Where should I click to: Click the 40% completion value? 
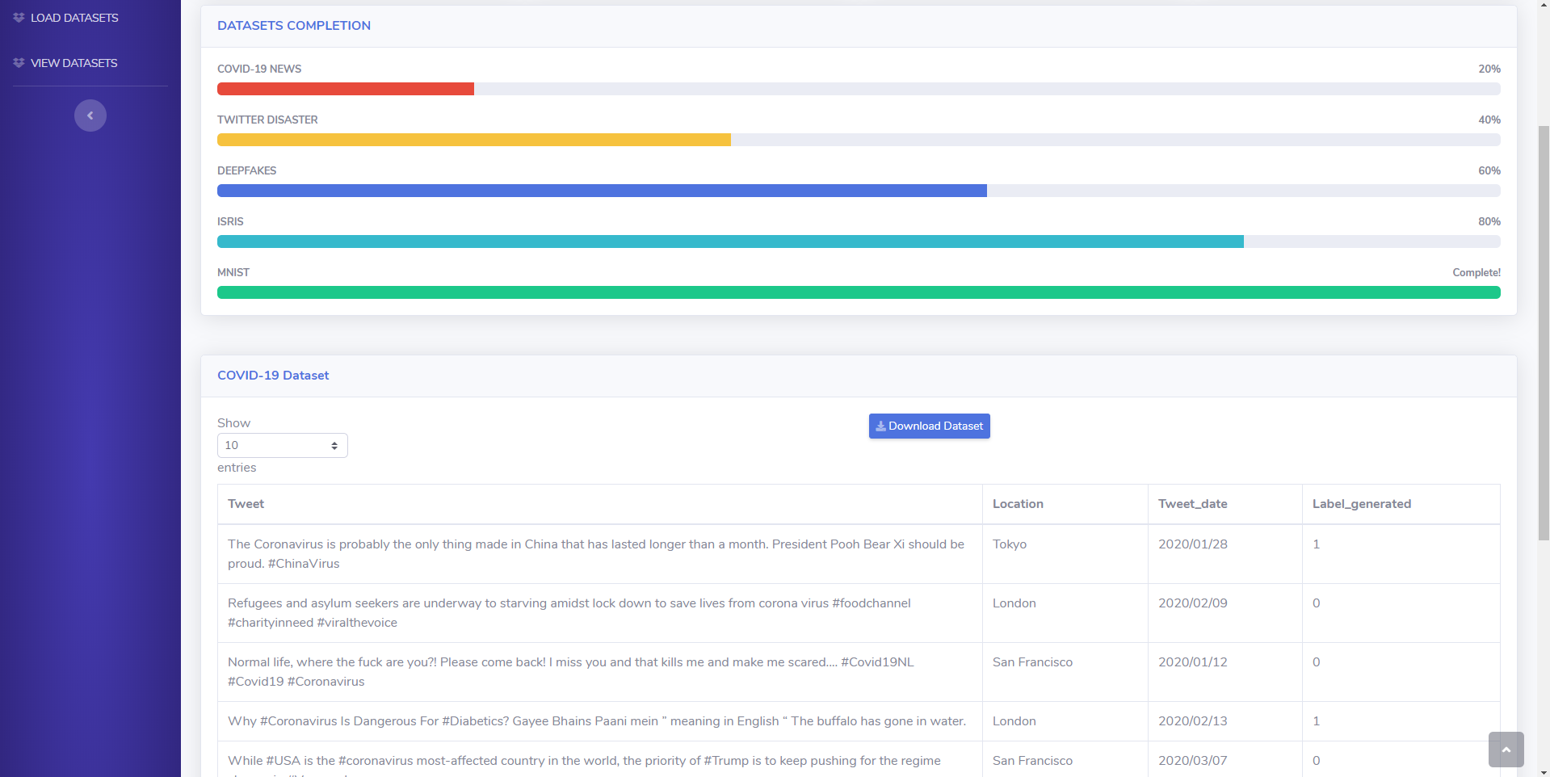[1489, 120]
